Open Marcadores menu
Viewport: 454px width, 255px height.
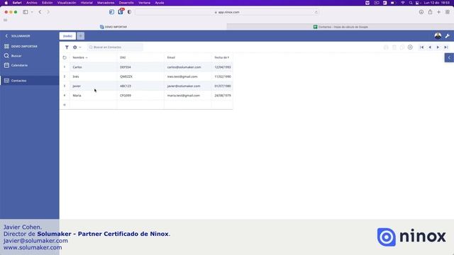[x=106, y=3]
